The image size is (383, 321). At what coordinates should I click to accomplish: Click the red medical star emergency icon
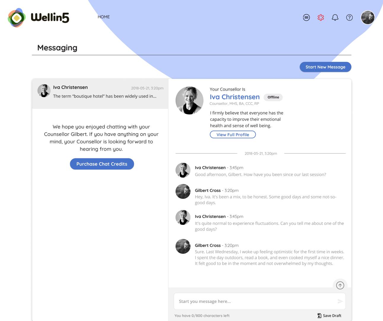pos(321,17)
